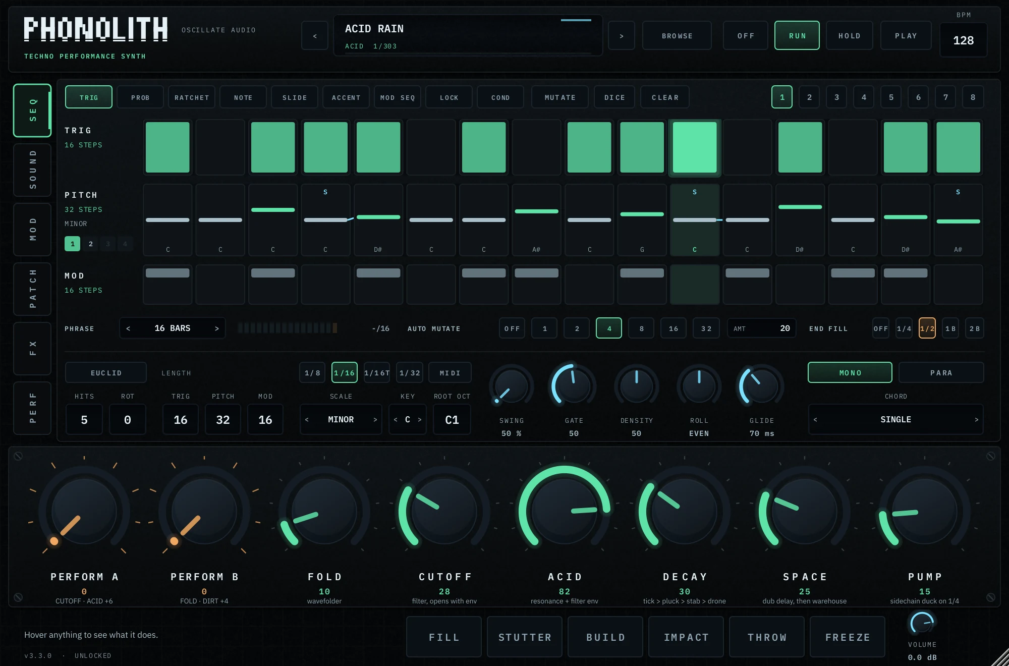Click the EUCLID button
Image resolution: width=1009 pixels, height=666 pixels.
coord(106,373)
